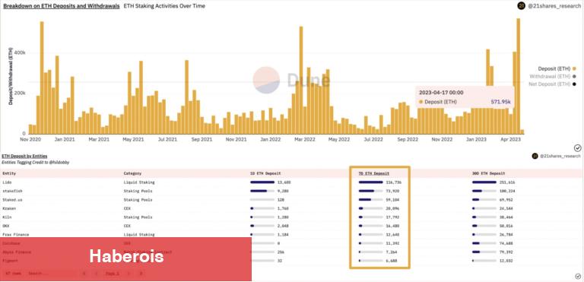This screenshot has width=584, height=282.
Task: Open the ETH Deposit by Entities title link
Action: click(24, 156)
